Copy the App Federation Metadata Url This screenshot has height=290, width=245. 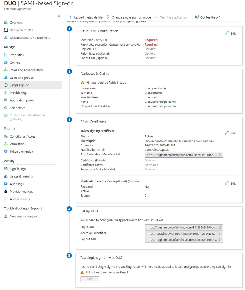point(220,155)
